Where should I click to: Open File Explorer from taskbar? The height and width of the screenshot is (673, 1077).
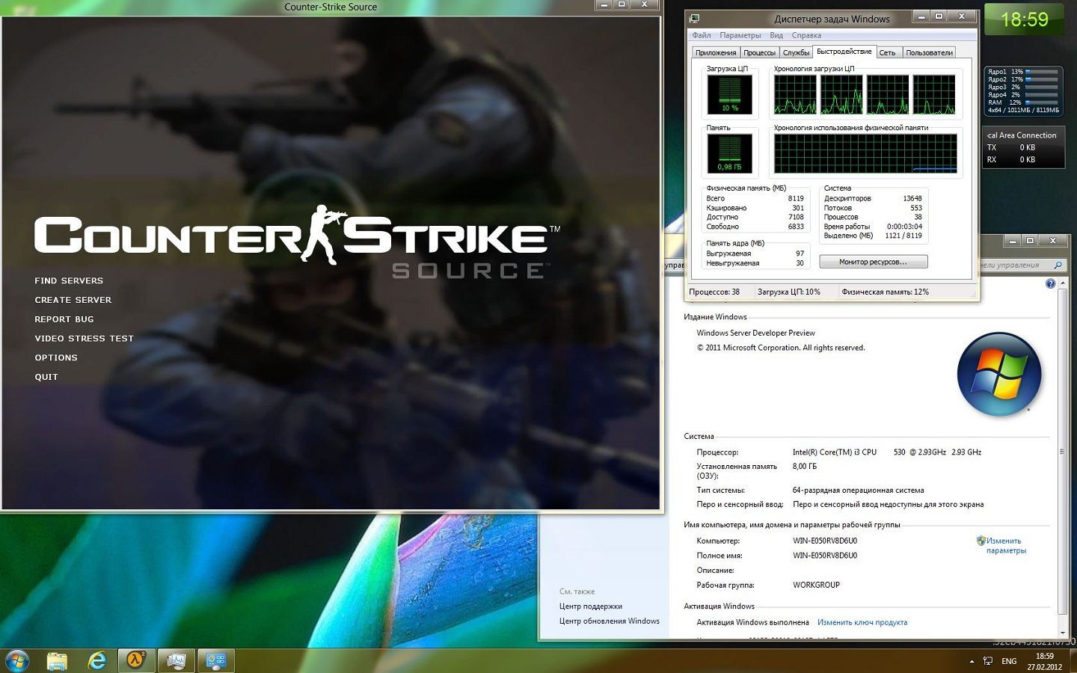tap(58, 661)
